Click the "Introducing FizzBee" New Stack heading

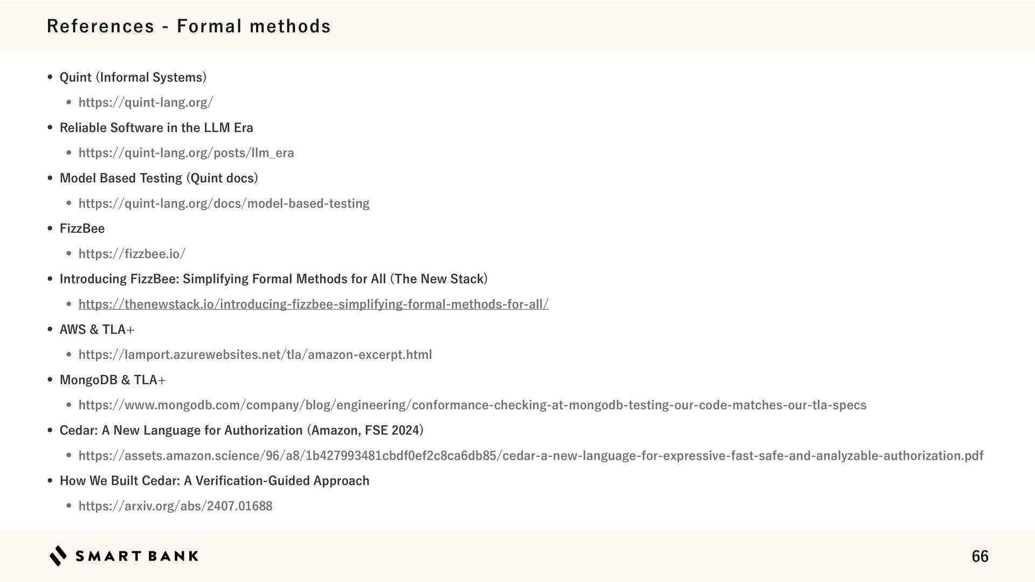tap(273, 279)
